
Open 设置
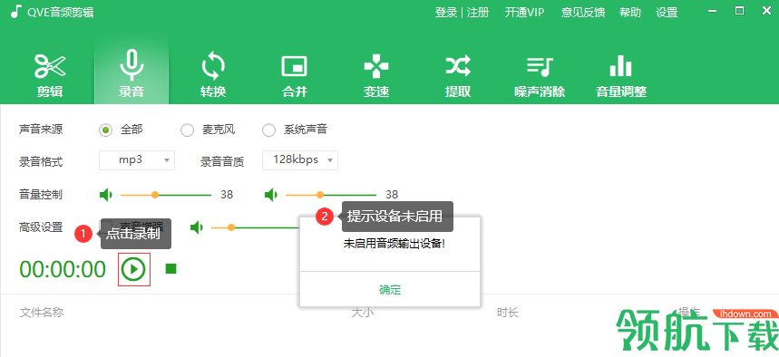[667, 13]
